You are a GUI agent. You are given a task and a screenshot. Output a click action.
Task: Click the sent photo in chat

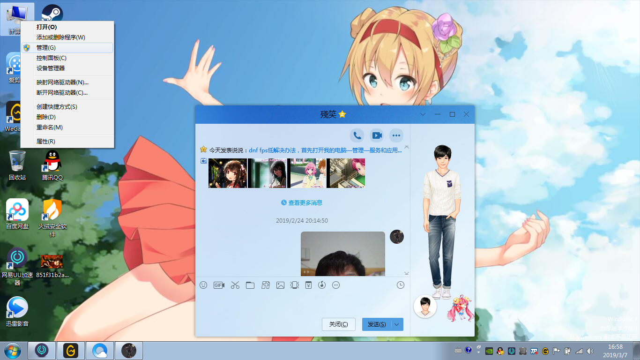click(x=343, y=254)
